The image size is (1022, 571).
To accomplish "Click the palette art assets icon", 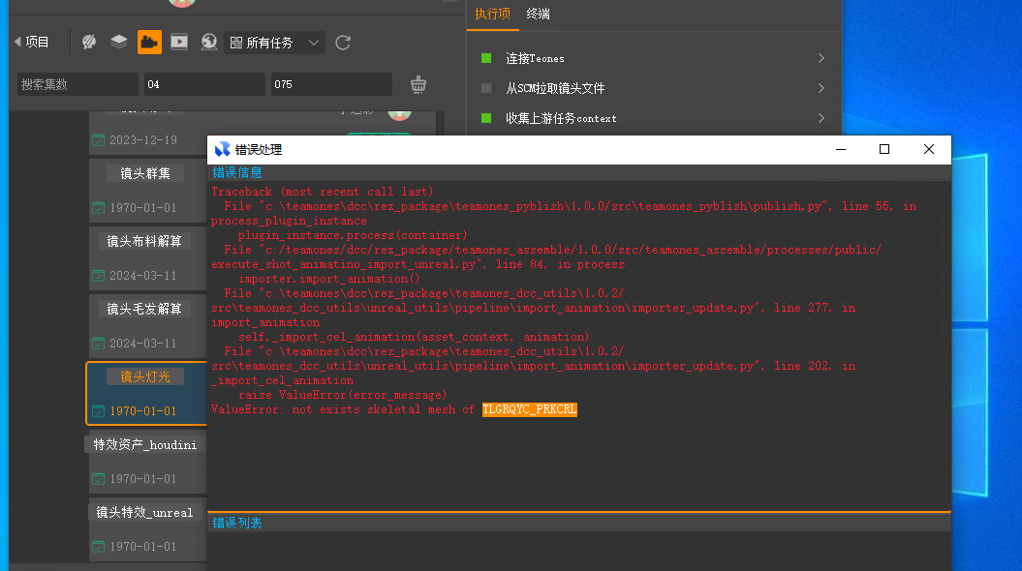I will [x=89, y=42].
